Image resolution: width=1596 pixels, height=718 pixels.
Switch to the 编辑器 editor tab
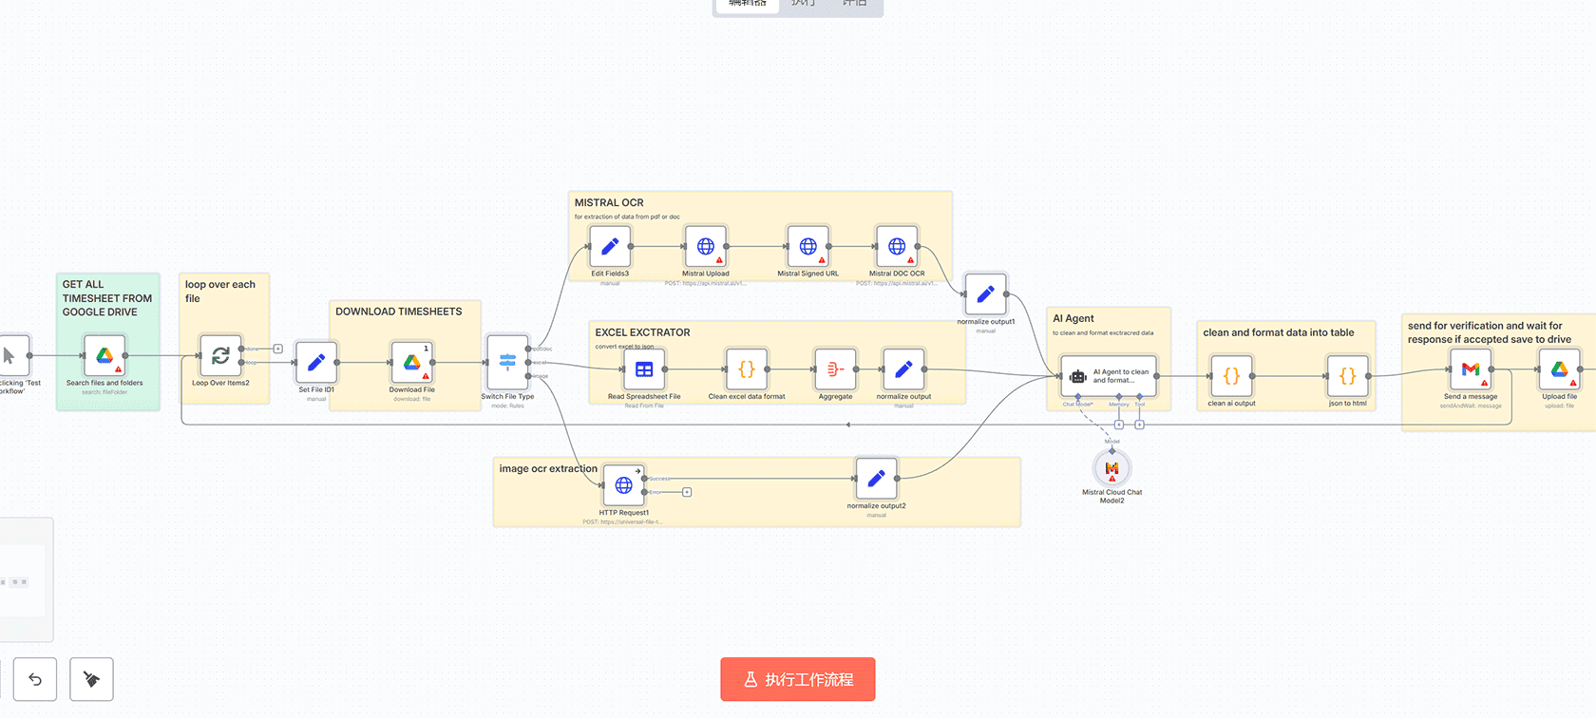pos(747,5)
